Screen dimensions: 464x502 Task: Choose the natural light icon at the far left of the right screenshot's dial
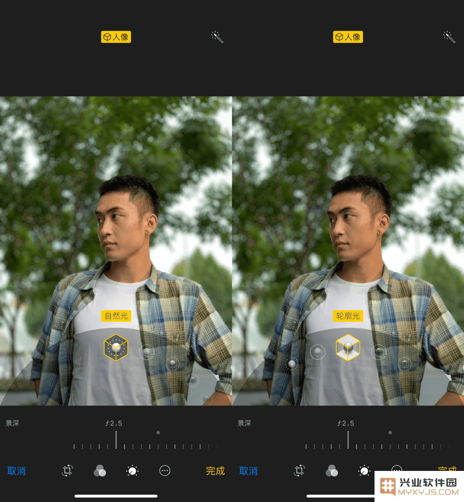click(292, 364)
